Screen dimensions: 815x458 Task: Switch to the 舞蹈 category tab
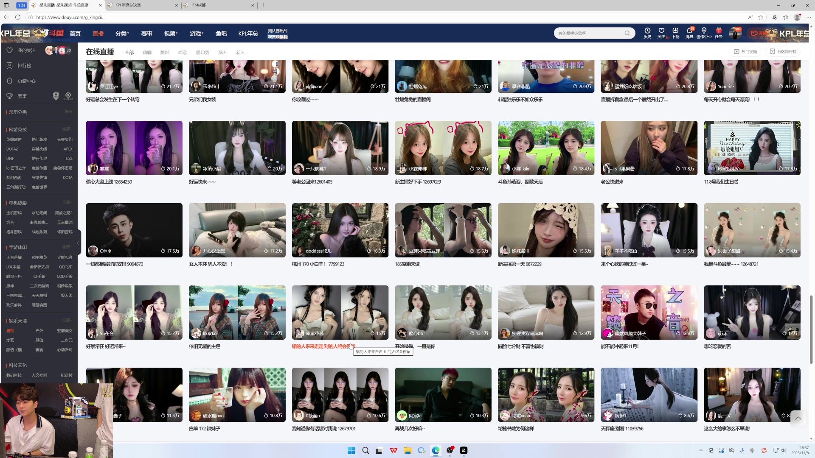click(x=165, y=53)
